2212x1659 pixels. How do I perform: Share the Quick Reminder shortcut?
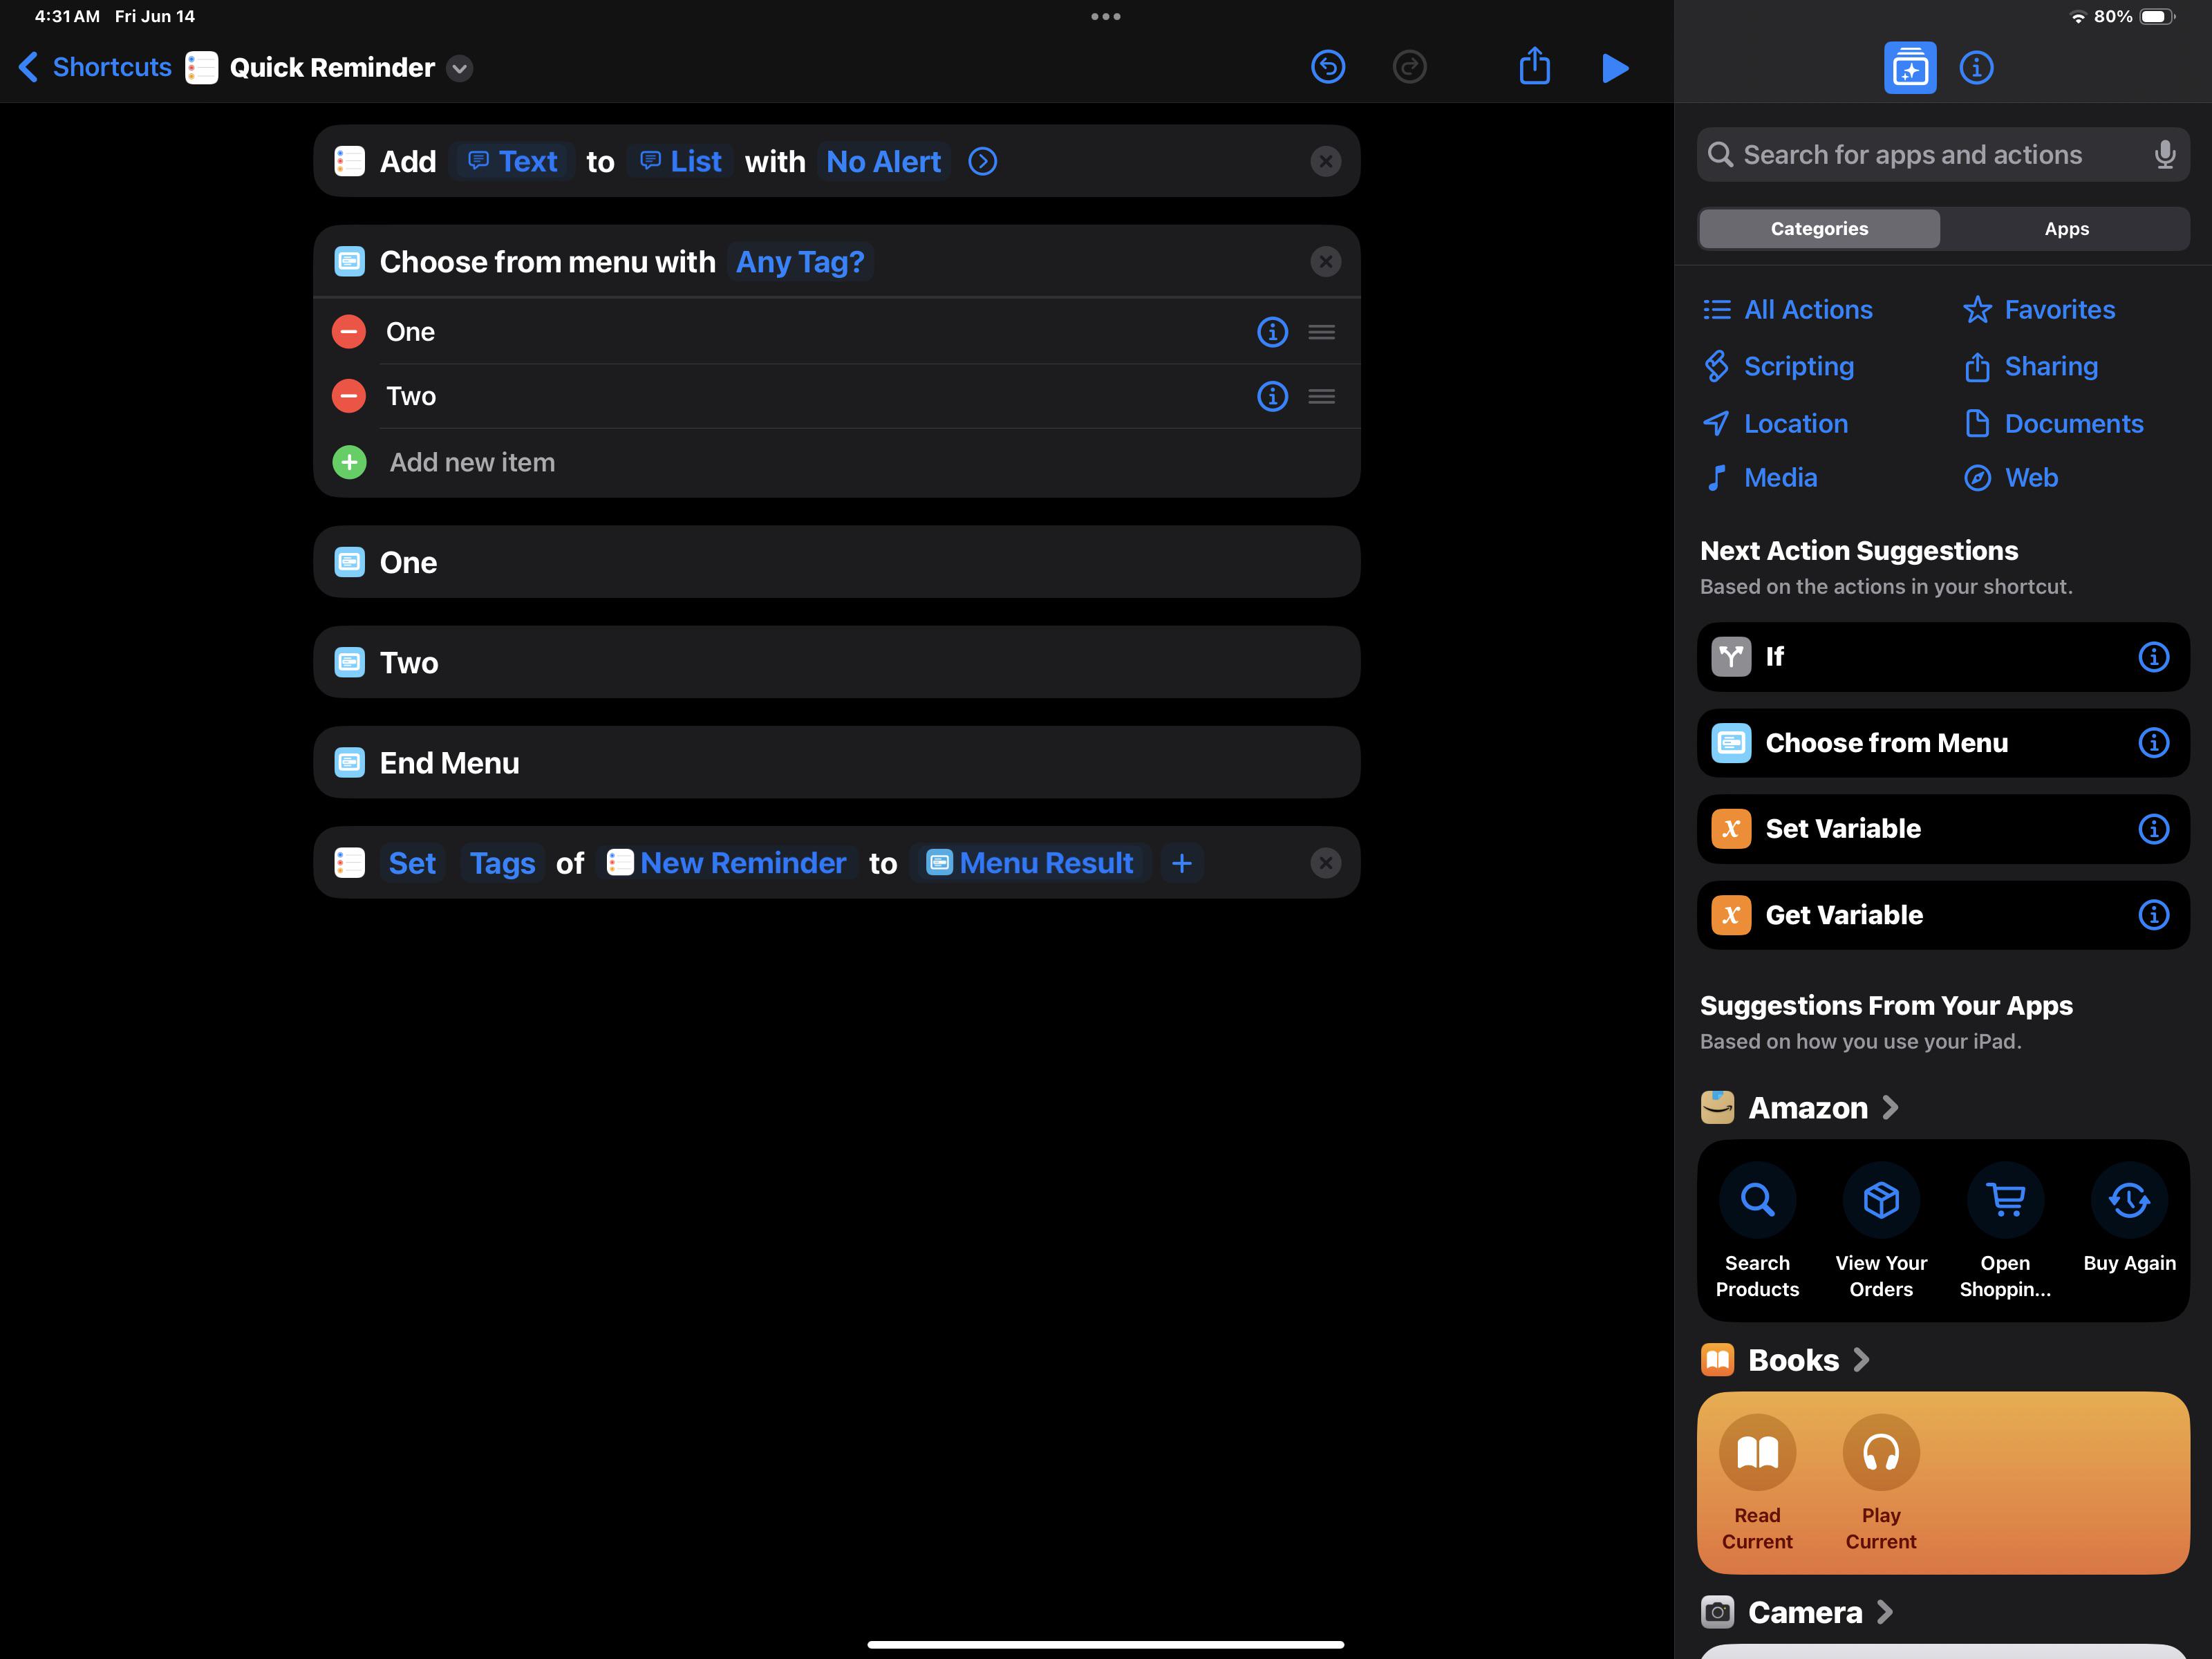(x=1534, y=67)
